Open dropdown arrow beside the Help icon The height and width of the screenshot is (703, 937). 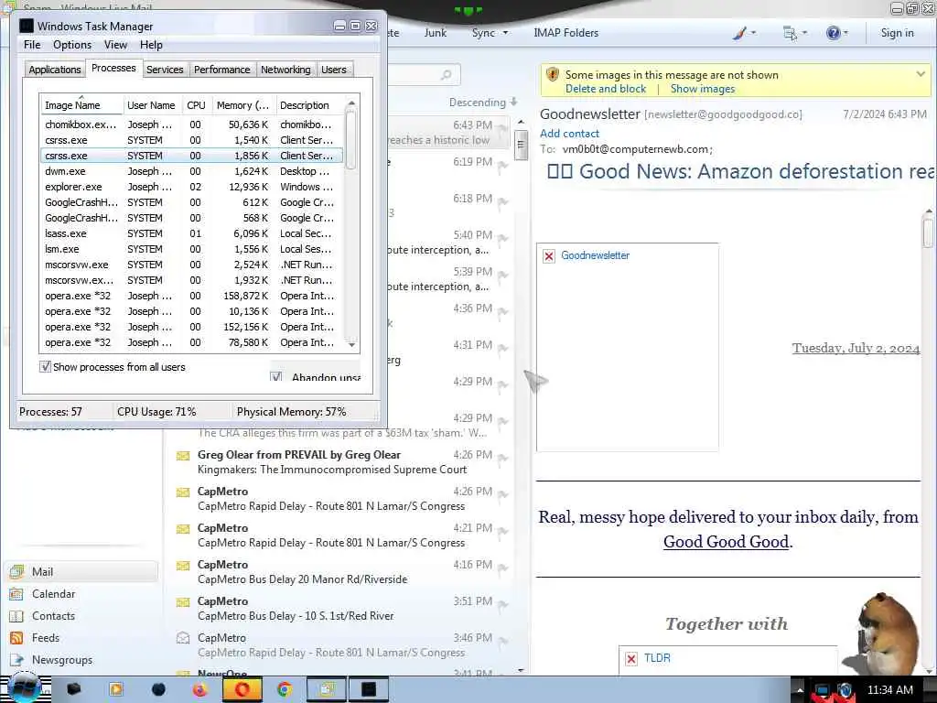(x=845, y=34)
